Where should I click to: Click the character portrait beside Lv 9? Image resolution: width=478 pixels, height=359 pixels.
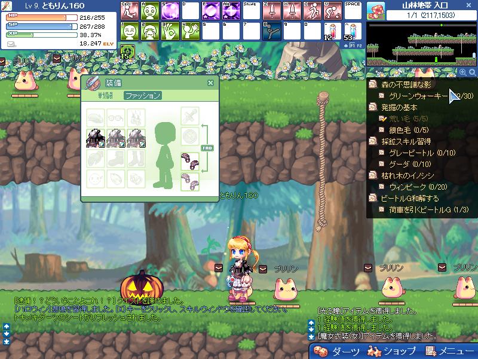pyautogui.click(x=6, y=6)
